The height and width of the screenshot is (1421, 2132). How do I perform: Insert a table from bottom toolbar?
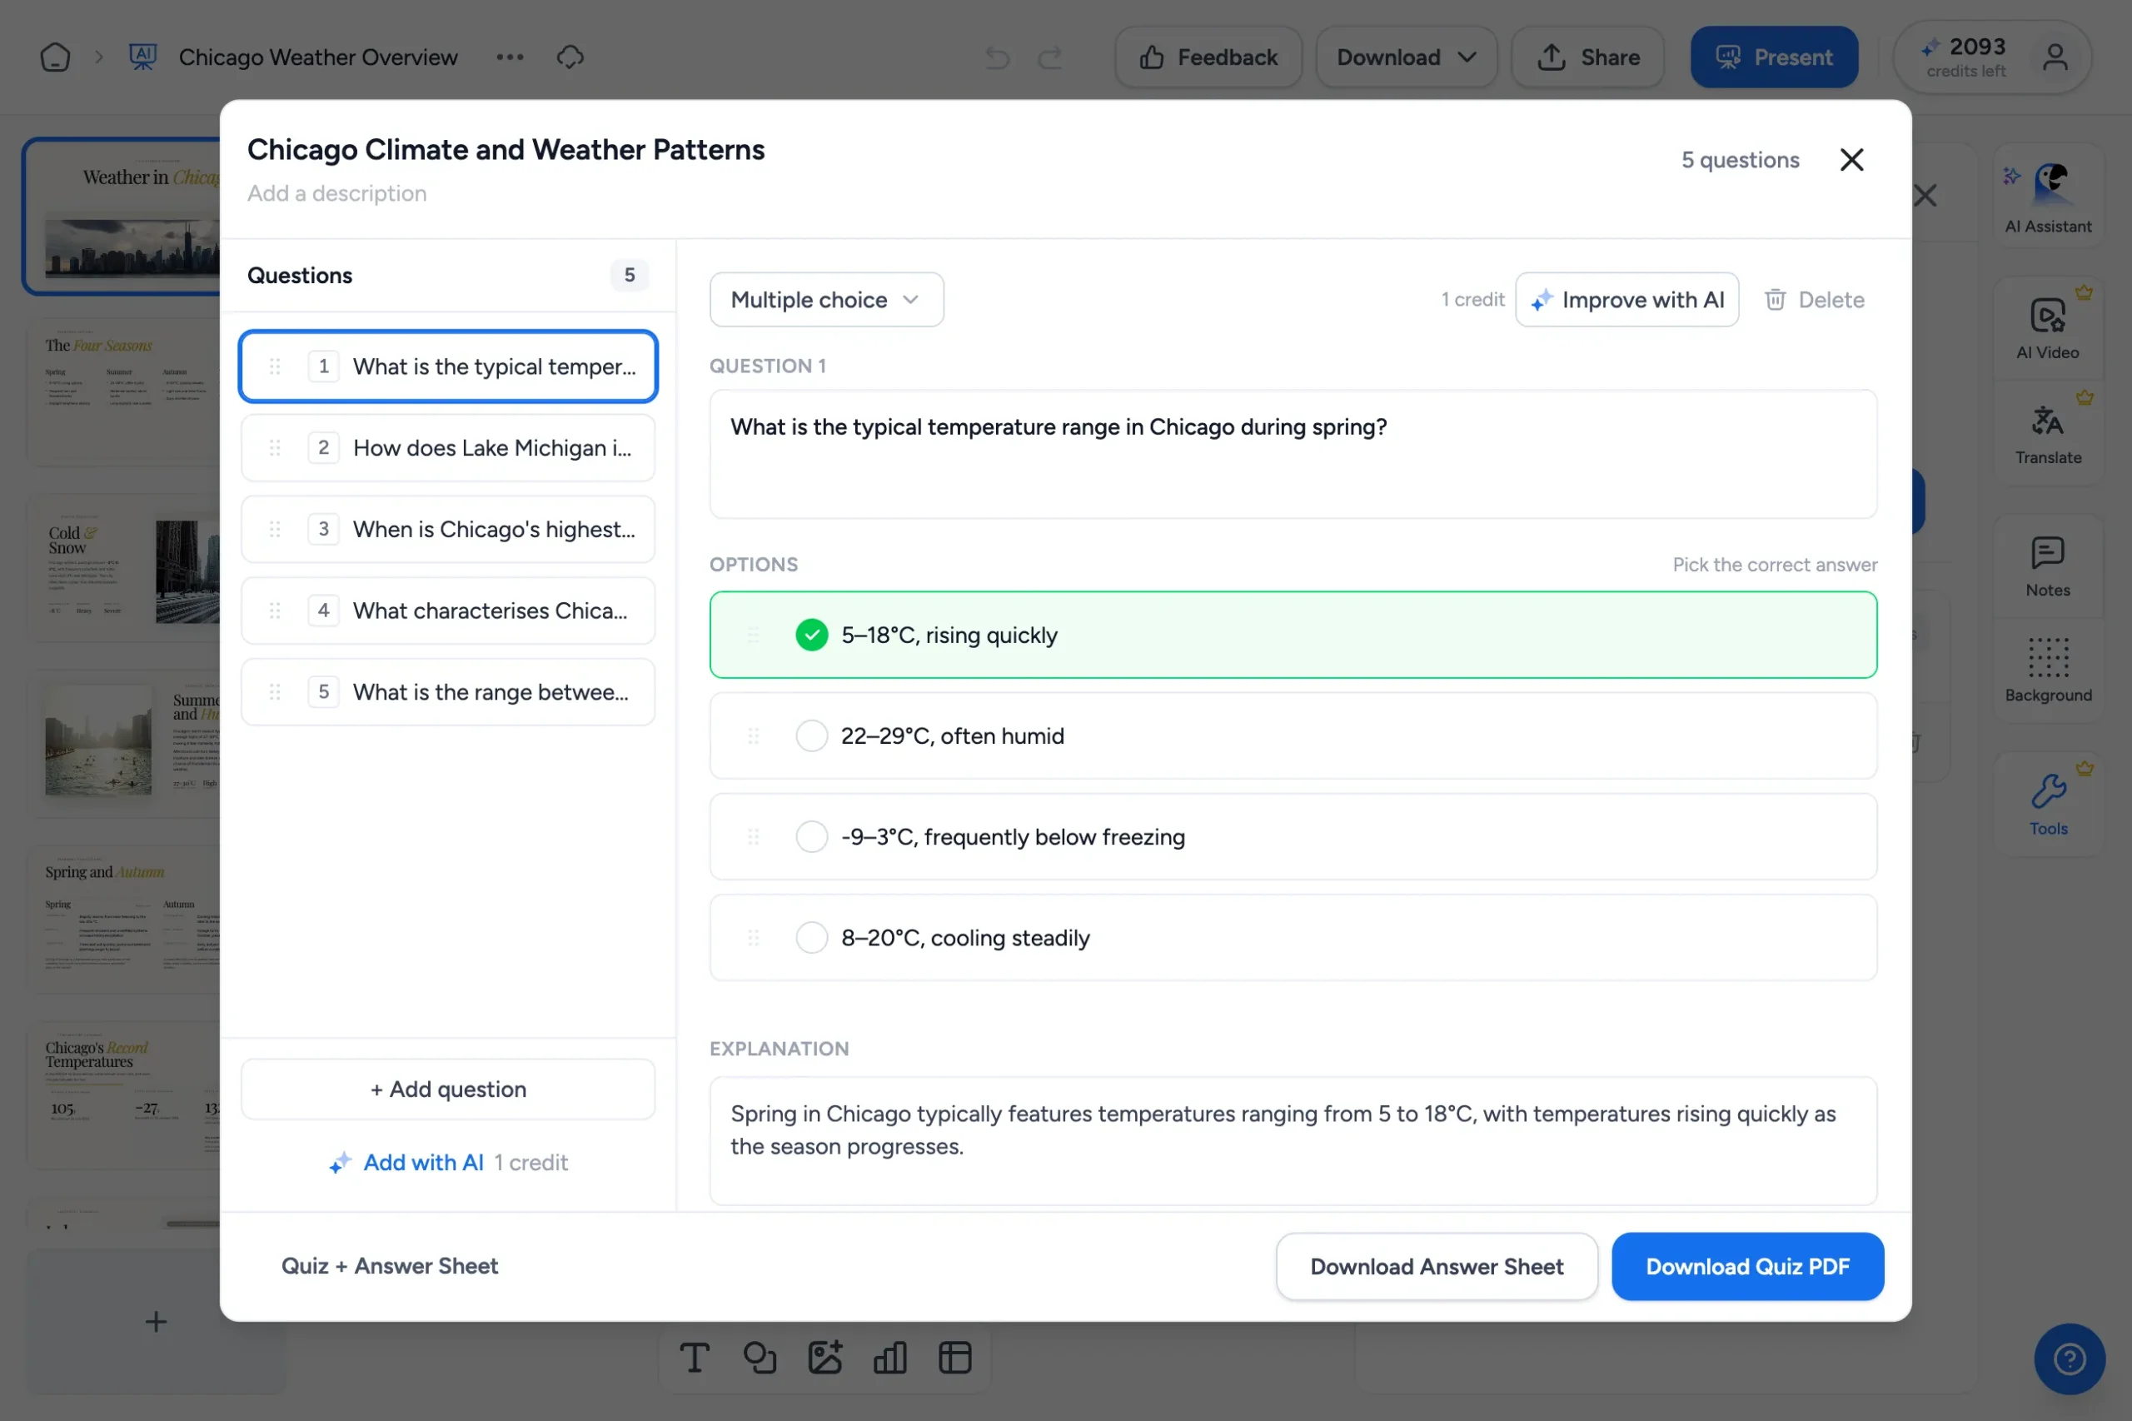(x=955, y=1358)
